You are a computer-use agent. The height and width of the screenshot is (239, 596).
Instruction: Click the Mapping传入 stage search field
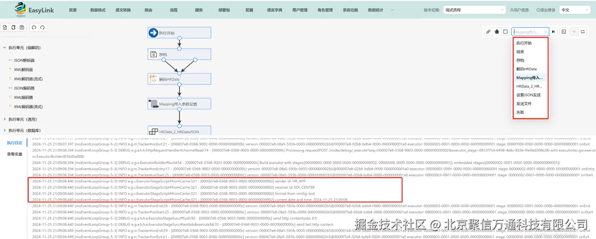point(530,32)
